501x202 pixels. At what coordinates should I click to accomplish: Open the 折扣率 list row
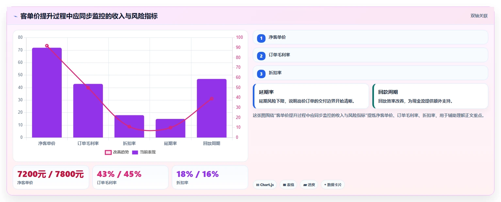point(370,73)
